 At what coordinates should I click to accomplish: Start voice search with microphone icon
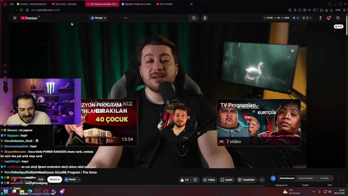(205, 18)
